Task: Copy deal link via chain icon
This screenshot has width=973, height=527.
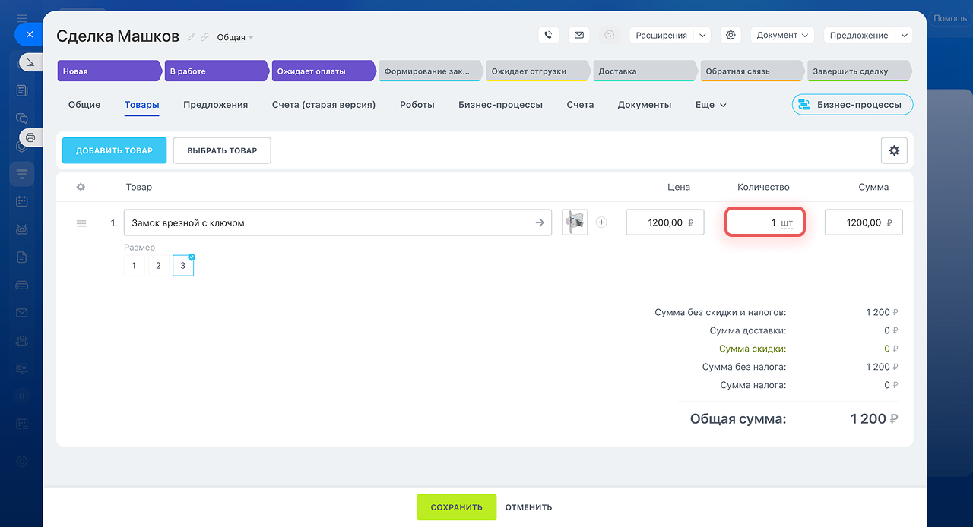Action: point(204,37)
